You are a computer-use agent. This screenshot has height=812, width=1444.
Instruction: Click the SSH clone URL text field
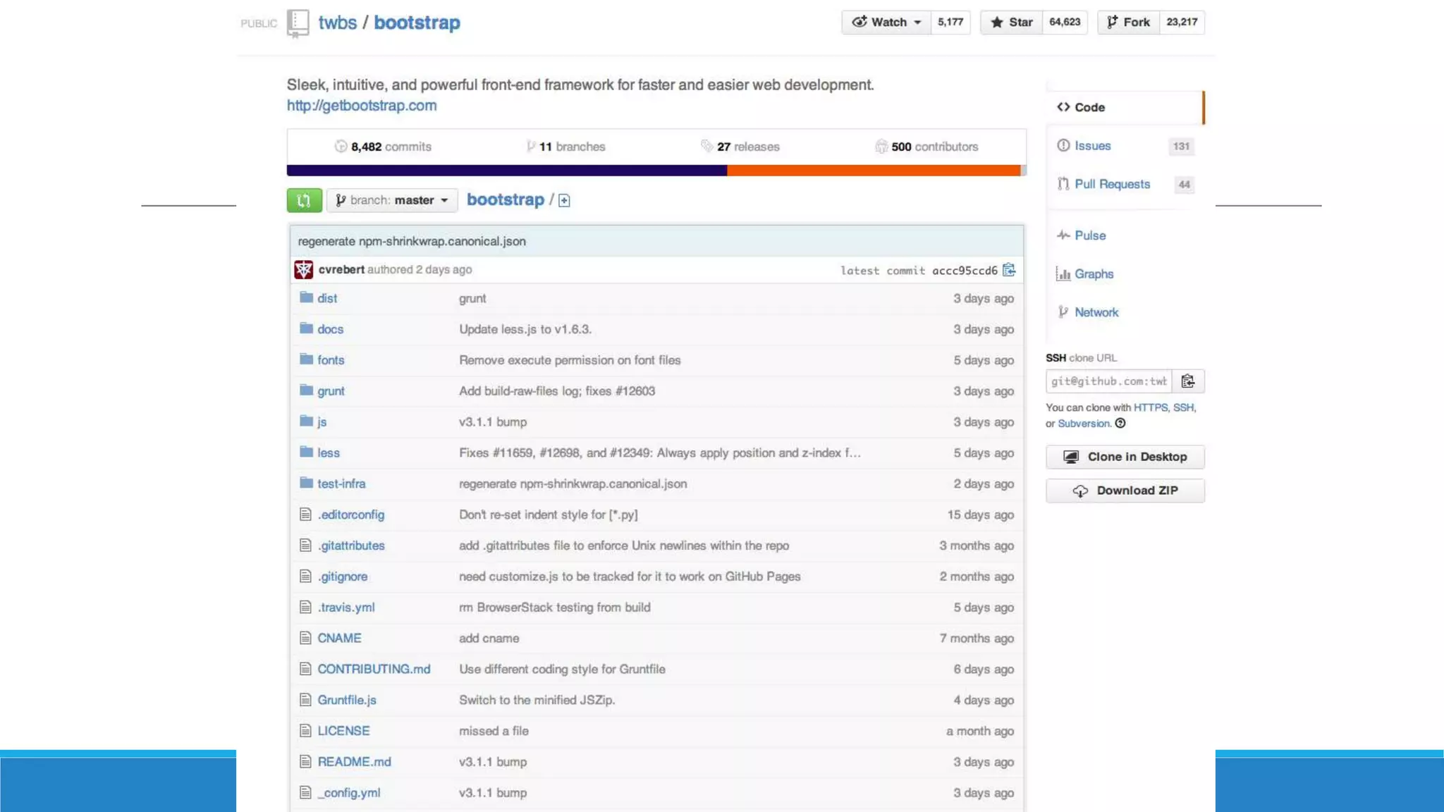point(1108,381)
